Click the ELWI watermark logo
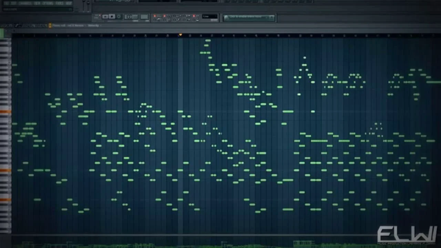 point(407,235)
